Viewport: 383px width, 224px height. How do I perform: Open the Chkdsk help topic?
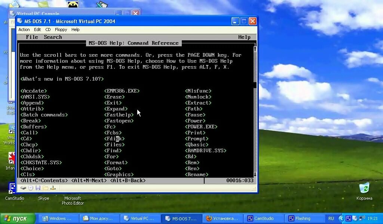pyautogui.click(x=32, y=156)
